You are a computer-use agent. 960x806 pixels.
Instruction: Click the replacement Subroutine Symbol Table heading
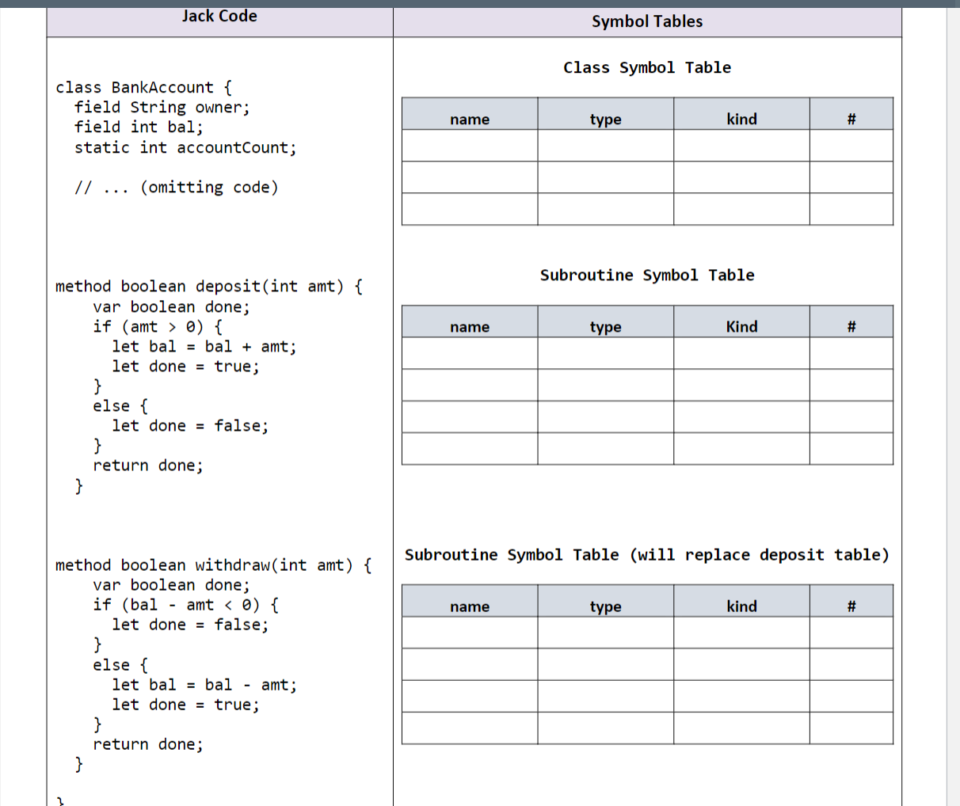(x=646, y=554)
